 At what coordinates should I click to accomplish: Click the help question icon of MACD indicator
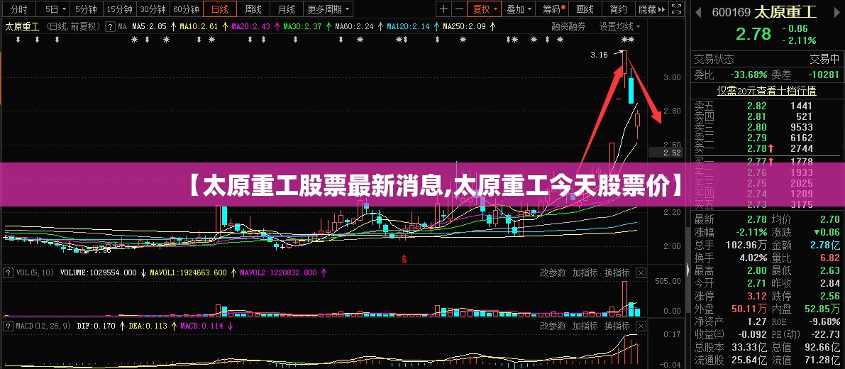click(x=8, y=326)
